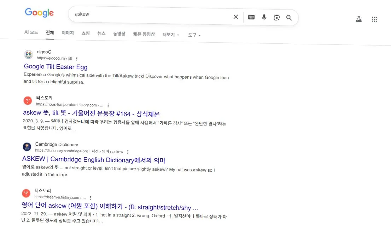This screenshot has height=232, width=391.
Task: Select the AI 모드 tab
Action: [x=31, y=32]
